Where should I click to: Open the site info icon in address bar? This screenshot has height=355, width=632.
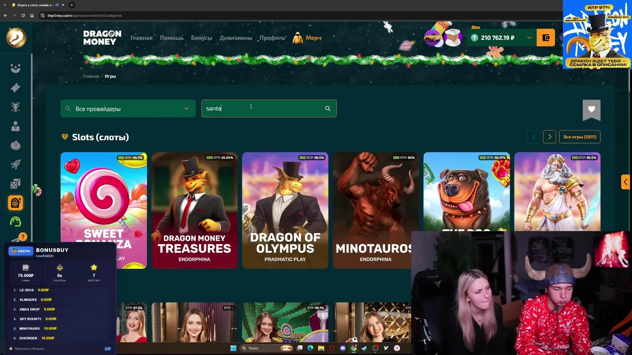pyautogui.click(x=43, y=15)
